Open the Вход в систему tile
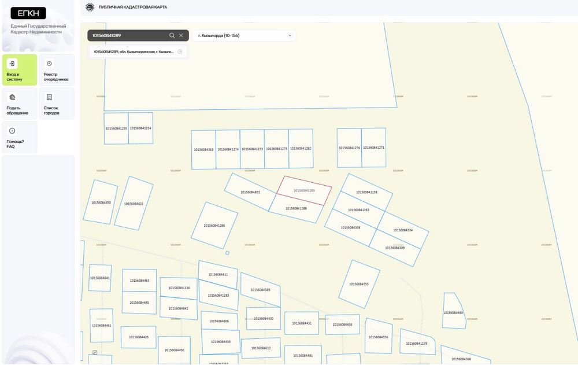The width and height of the screenshot is (578, 365). pyautogui.click(x=20, y=70)
